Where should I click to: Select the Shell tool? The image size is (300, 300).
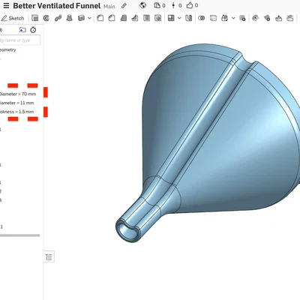146,18
